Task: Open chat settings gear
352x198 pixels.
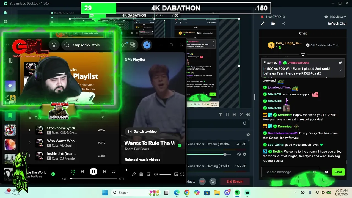Action: click(x=326, y=172)
